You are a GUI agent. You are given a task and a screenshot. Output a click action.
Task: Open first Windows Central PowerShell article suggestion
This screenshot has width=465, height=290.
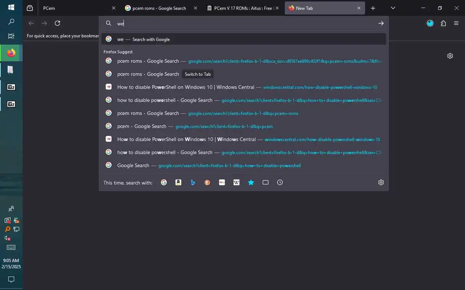[243, 87]
